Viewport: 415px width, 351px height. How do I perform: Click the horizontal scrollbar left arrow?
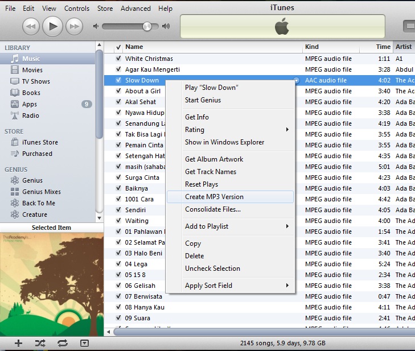pos(109,332)
